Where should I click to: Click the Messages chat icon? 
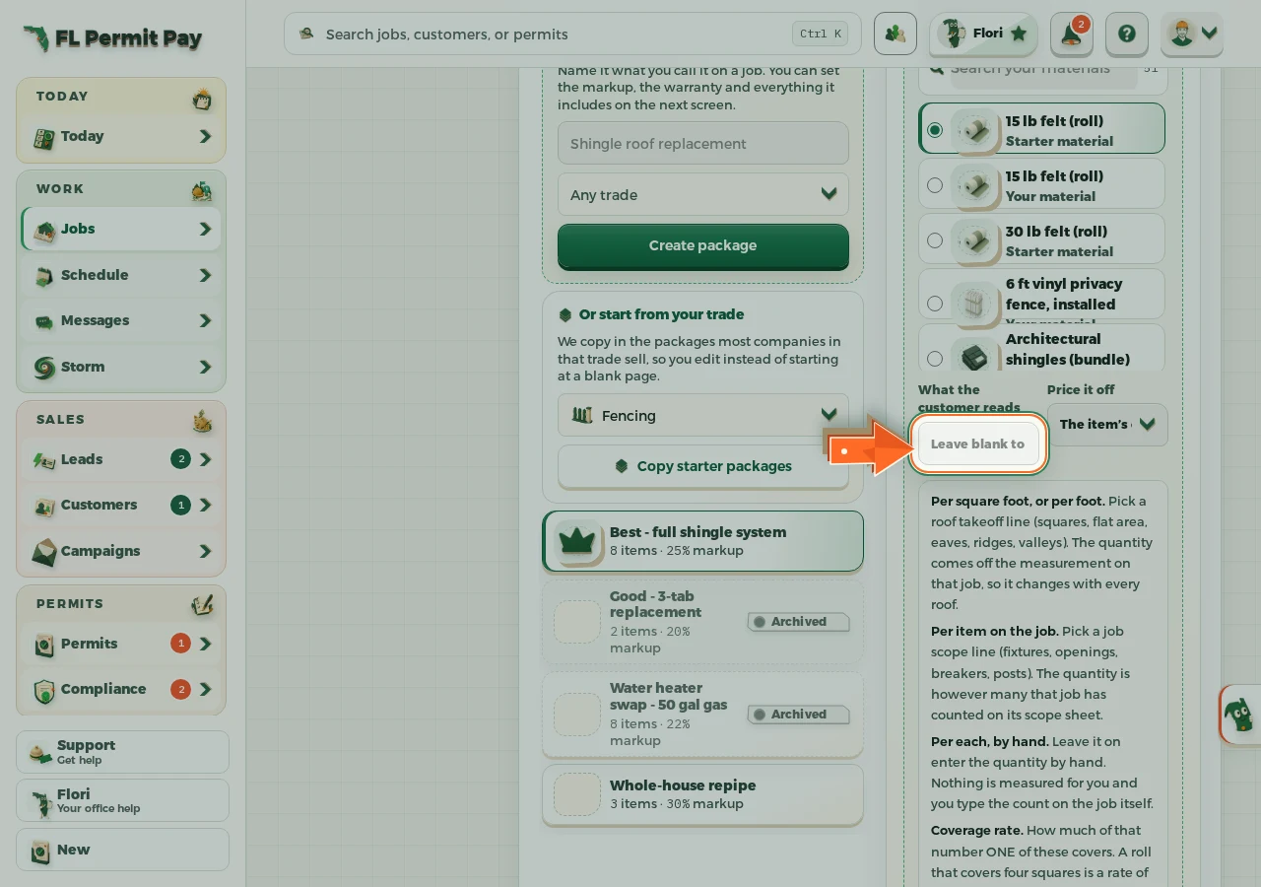[44, 321]
